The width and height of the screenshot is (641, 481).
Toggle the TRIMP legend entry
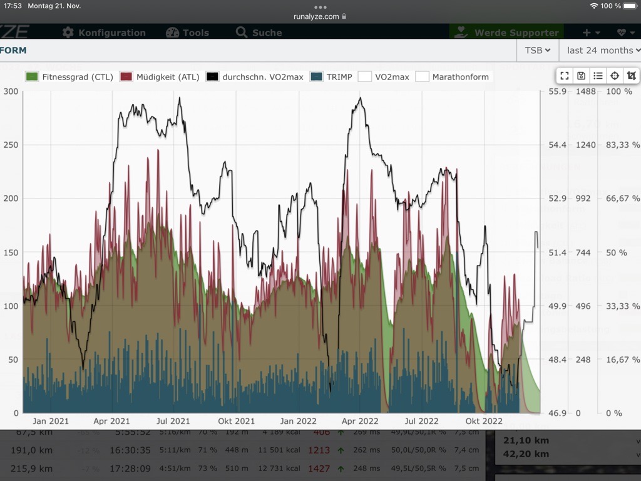(x=332, y=77)
